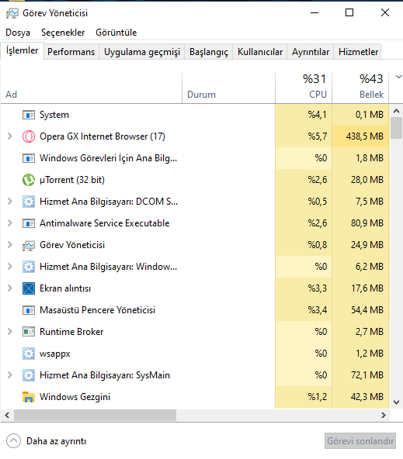Maximize the Görev Yöneticisi window
403x459 pixels.
[349, 12]
